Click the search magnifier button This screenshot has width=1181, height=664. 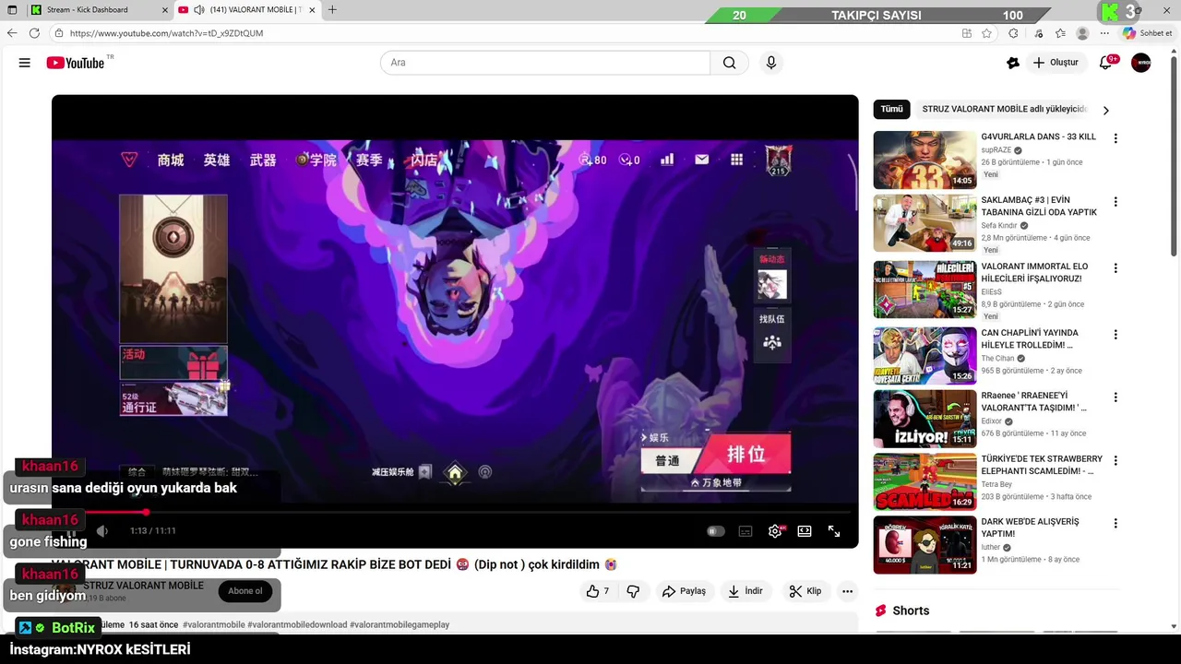tap(729, 63)
